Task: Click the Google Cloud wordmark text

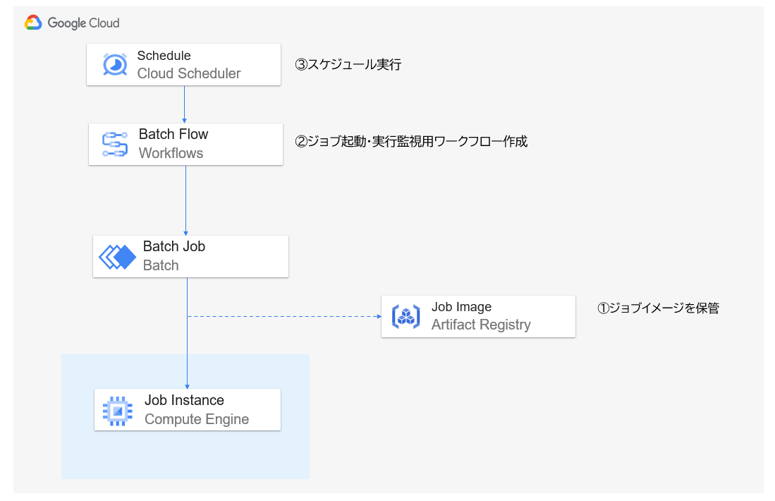Action: point(83,23)
